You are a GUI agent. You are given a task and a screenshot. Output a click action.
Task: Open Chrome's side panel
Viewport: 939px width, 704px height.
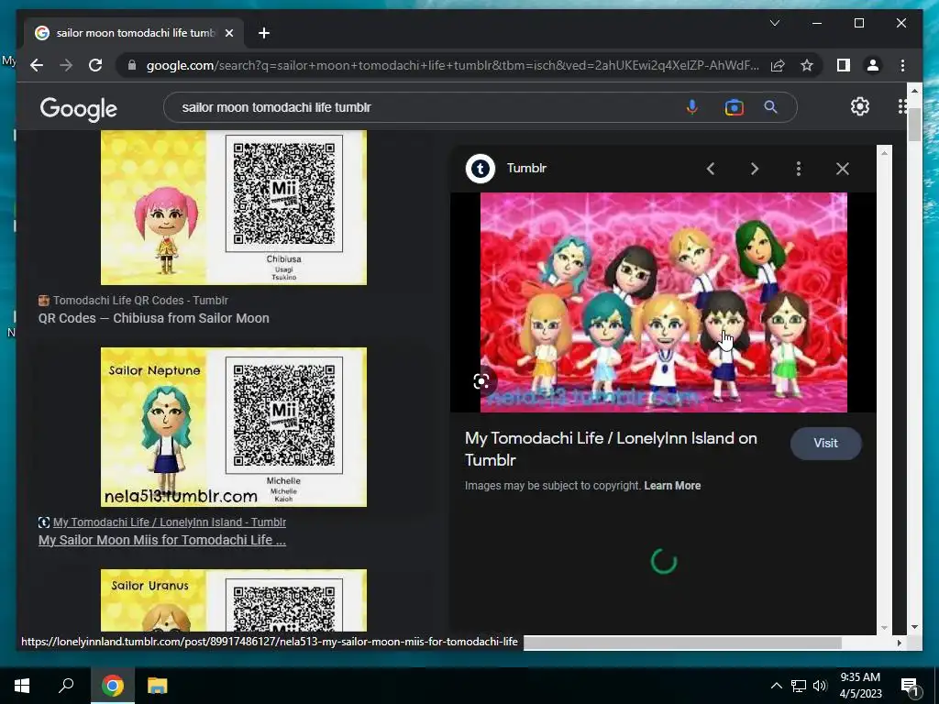tap(844, 65)
